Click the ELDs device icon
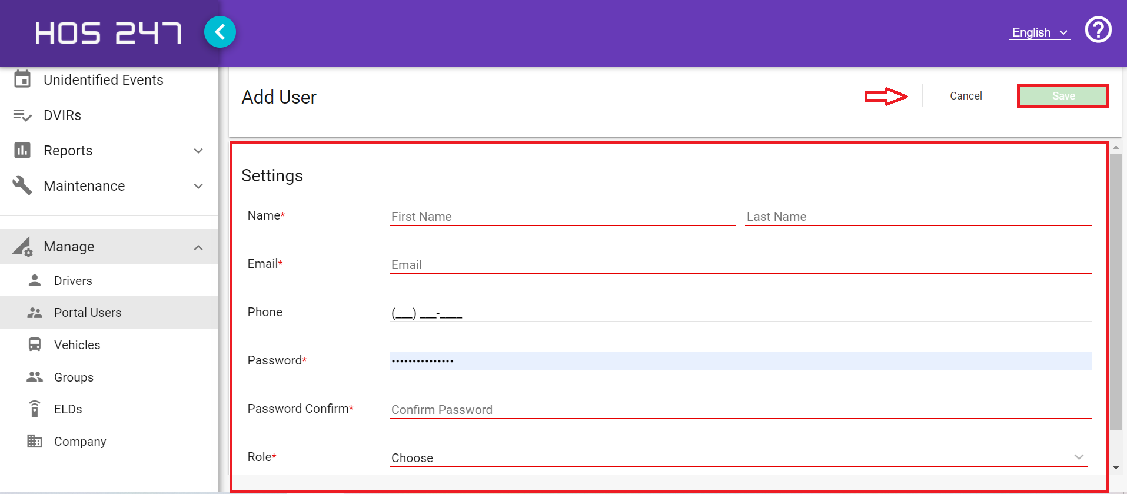The height and width of the screenshot is (494, 1127). pos(35,409)
